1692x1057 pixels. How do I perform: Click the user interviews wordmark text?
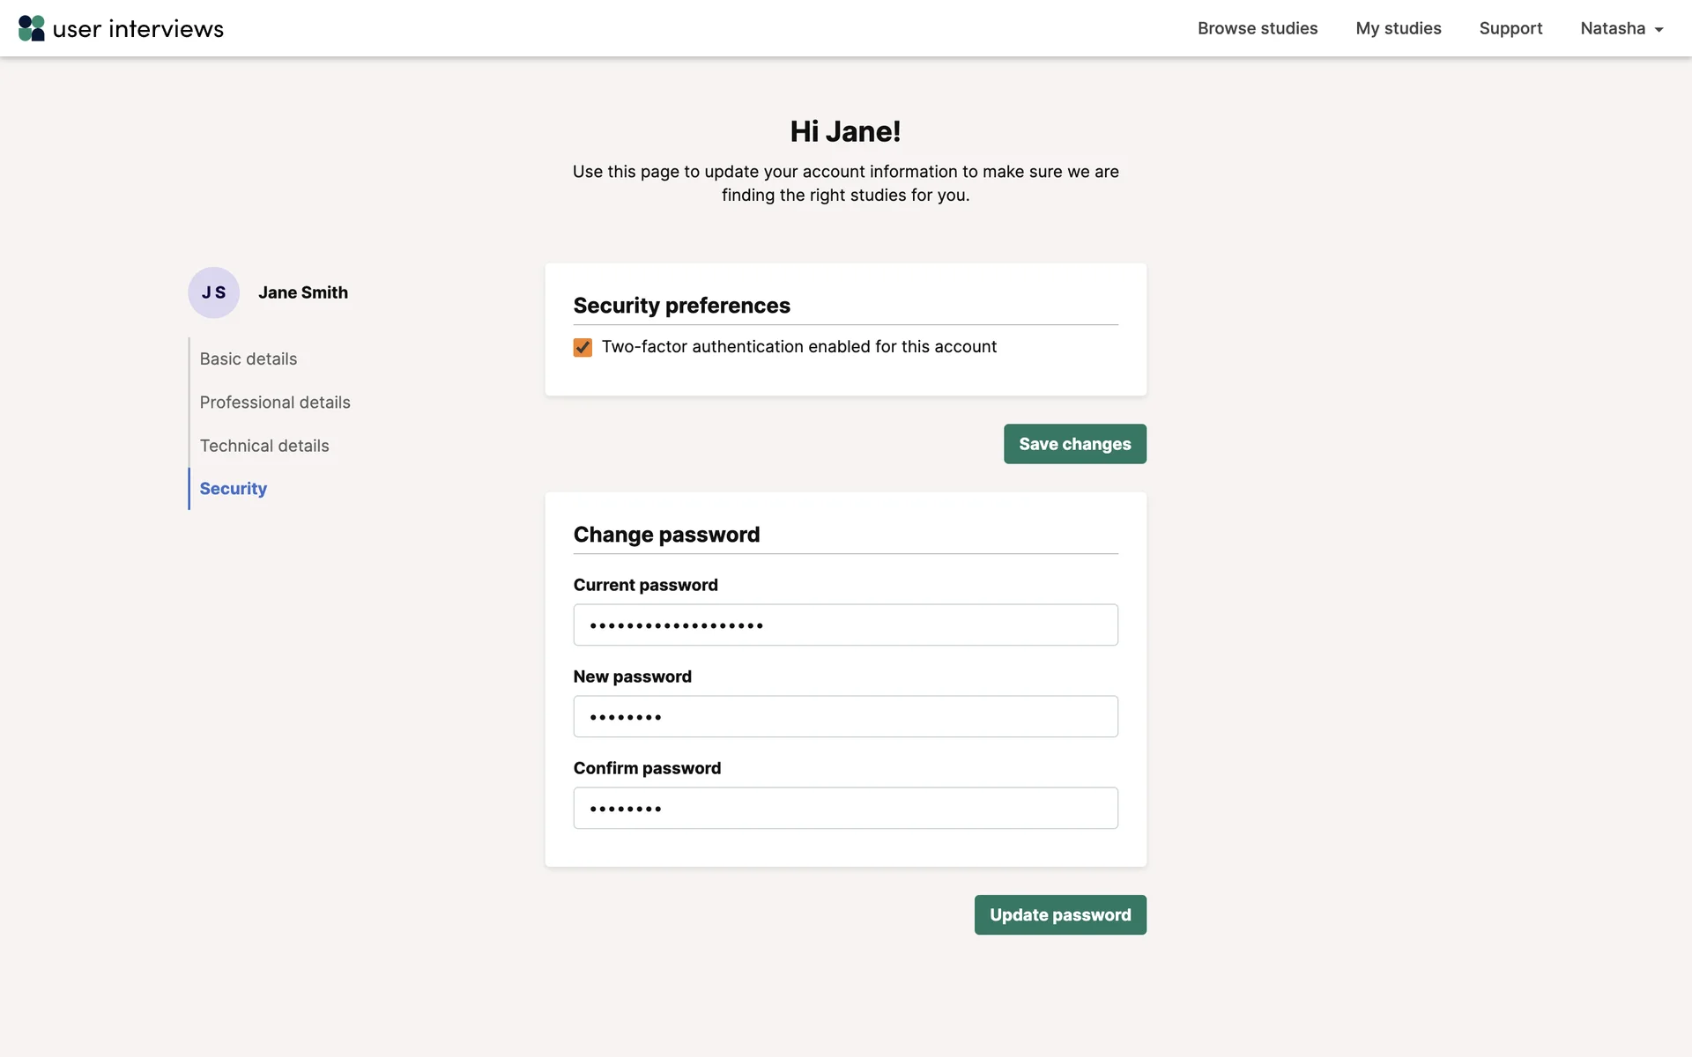tap(138, 29)
